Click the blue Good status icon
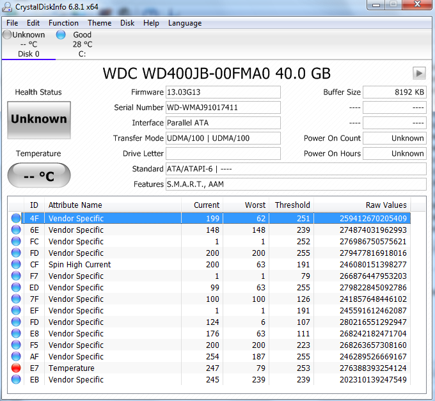435x401 pixels. coord(61,35)
